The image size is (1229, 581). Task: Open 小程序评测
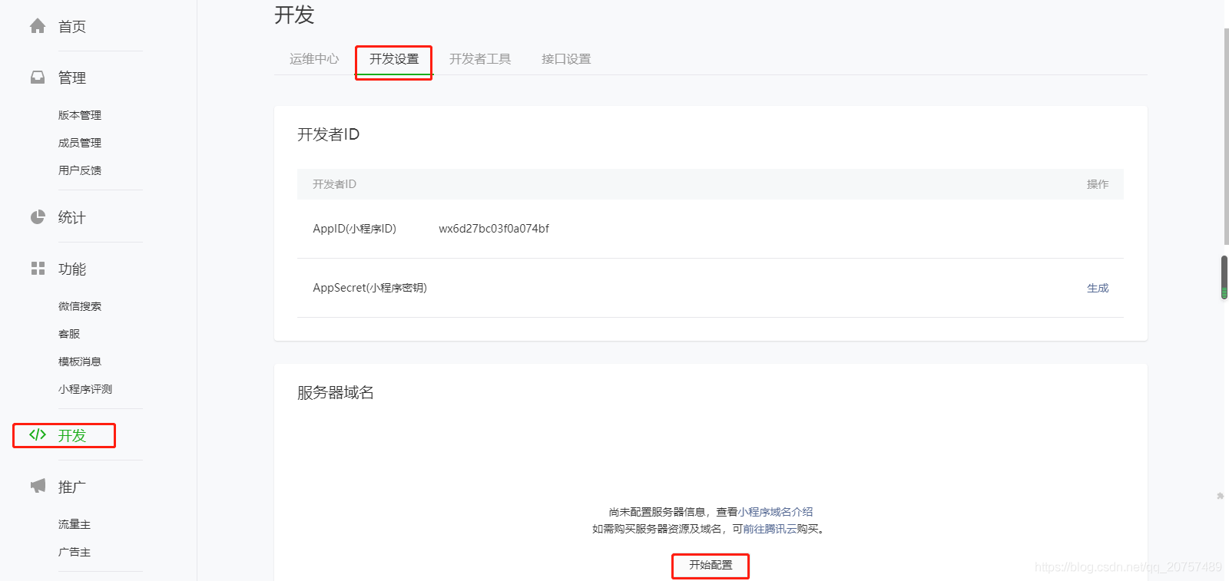click(x=85, y=389)
